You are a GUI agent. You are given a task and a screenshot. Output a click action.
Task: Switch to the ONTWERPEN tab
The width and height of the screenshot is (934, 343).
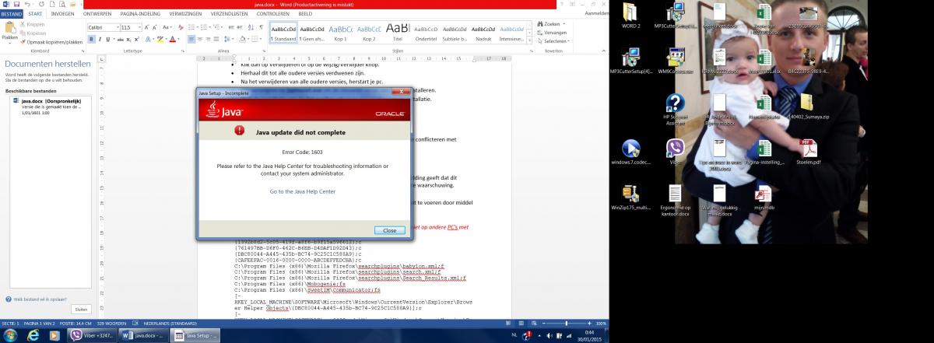[97, 14]
